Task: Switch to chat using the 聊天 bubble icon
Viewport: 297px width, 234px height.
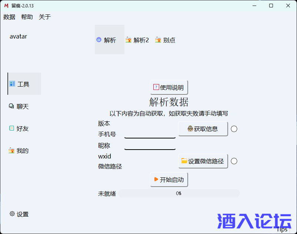Action: point(12,106)
